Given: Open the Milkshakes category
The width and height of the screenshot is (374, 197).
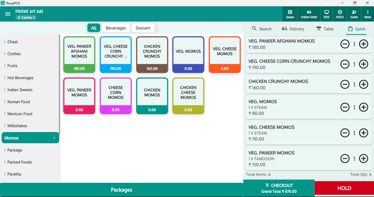Looking at the screenshot, I should pyautogui.click(x=30, y=126).
